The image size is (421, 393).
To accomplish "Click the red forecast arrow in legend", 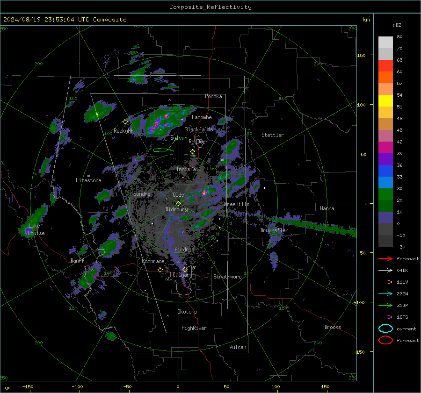I will (385, 258).
